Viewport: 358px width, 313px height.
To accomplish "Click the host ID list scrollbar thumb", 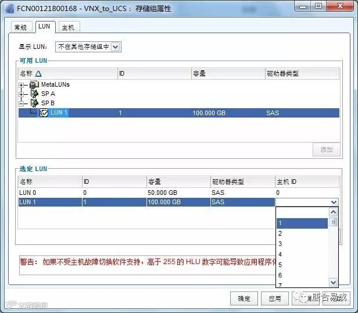I will click(x=333, y=222).
